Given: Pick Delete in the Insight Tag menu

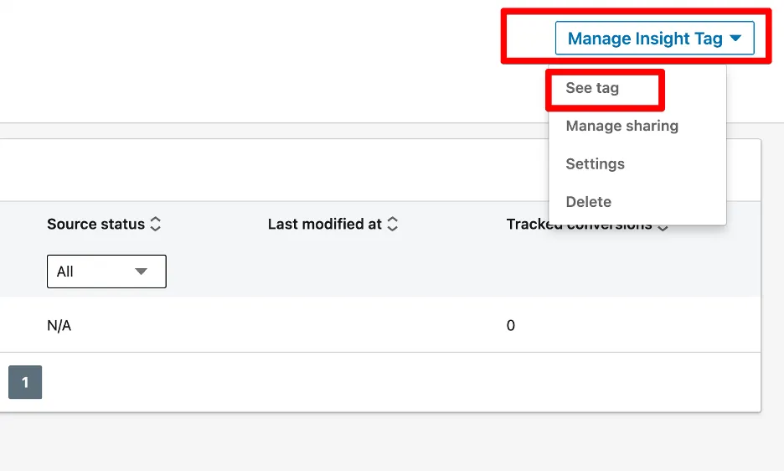Looking at the screenshot, I should [588, 202].
